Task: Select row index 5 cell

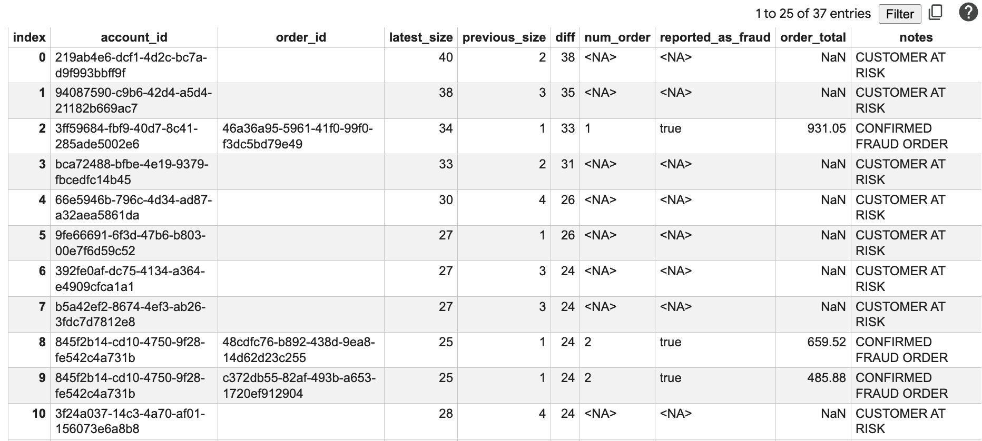Action: click(42, 235)
